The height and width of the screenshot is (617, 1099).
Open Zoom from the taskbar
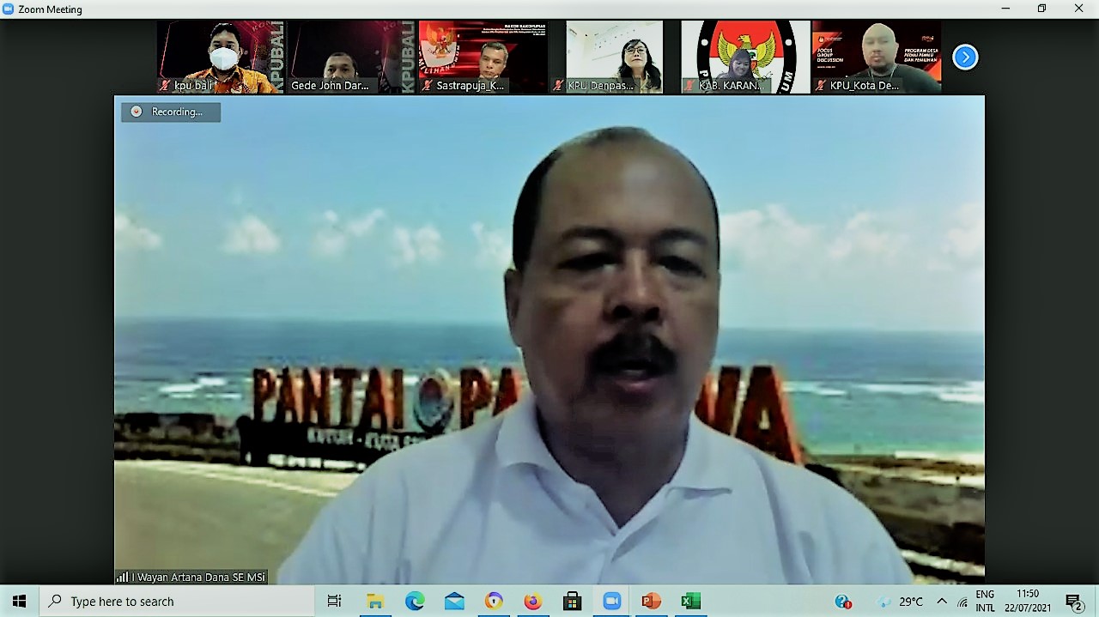pyautogui.click(x=611, y=602)
